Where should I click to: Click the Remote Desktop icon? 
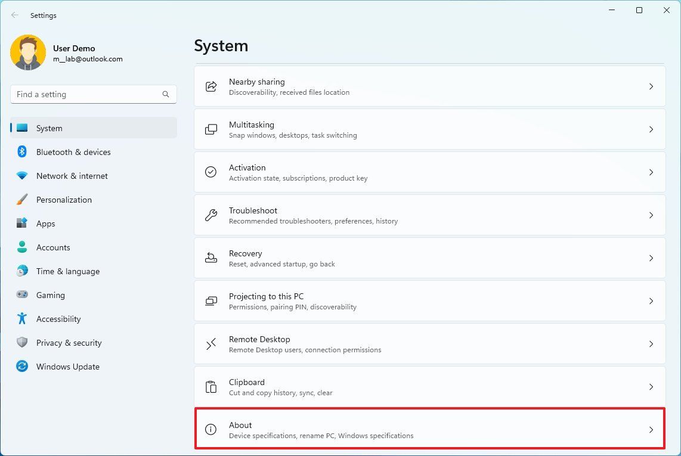click(211, 343)
